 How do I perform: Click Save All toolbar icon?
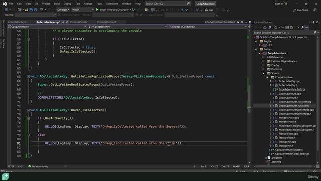coord(35,10)
